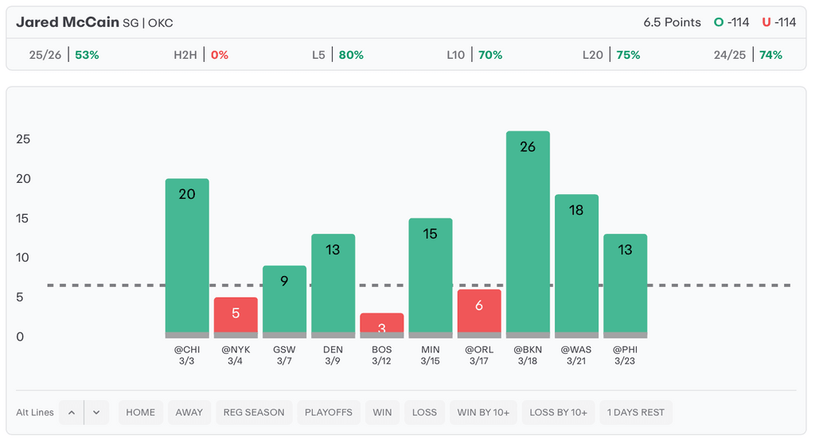Toggle the AWAY games filter

click(x=189, y=412)
